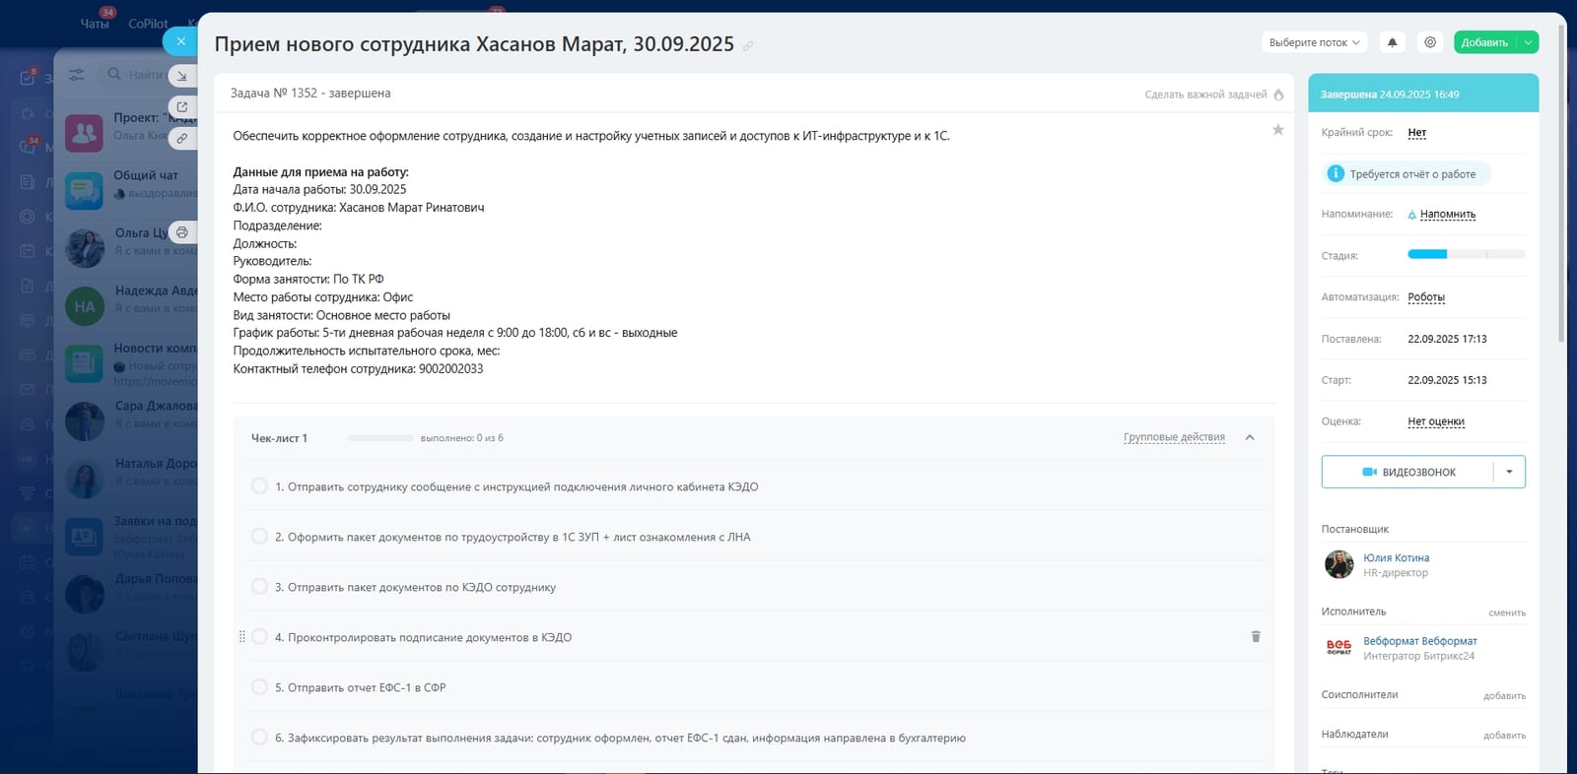
Task: Click the Стадия progress bar
Action: coord(1466,254)
